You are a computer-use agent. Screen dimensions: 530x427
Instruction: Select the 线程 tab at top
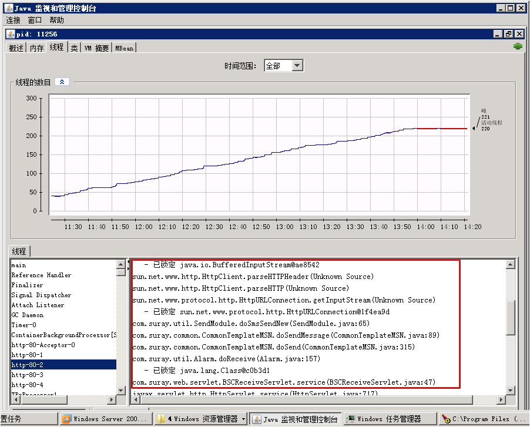57,47
